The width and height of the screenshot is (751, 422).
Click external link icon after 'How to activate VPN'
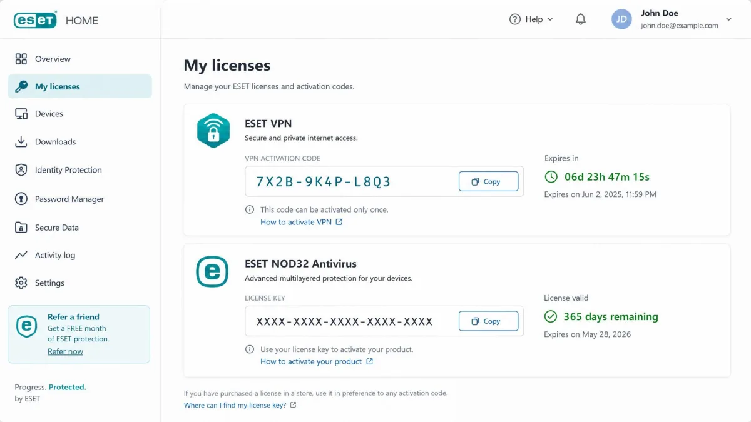[x=339, y=222]
